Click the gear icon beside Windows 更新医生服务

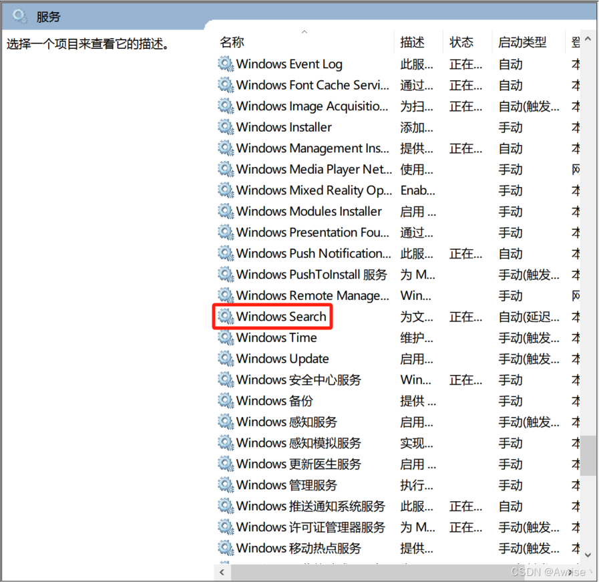point(226,464)
